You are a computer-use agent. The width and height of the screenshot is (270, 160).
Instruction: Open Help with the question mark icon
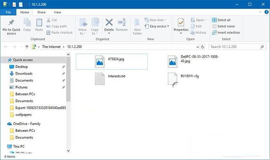(x=266, y=12)
